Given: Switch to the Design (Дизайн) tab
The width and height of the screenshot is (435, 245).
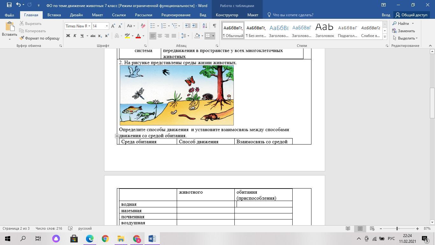Looking at the screenshot, I should click(x=76, y=15).
